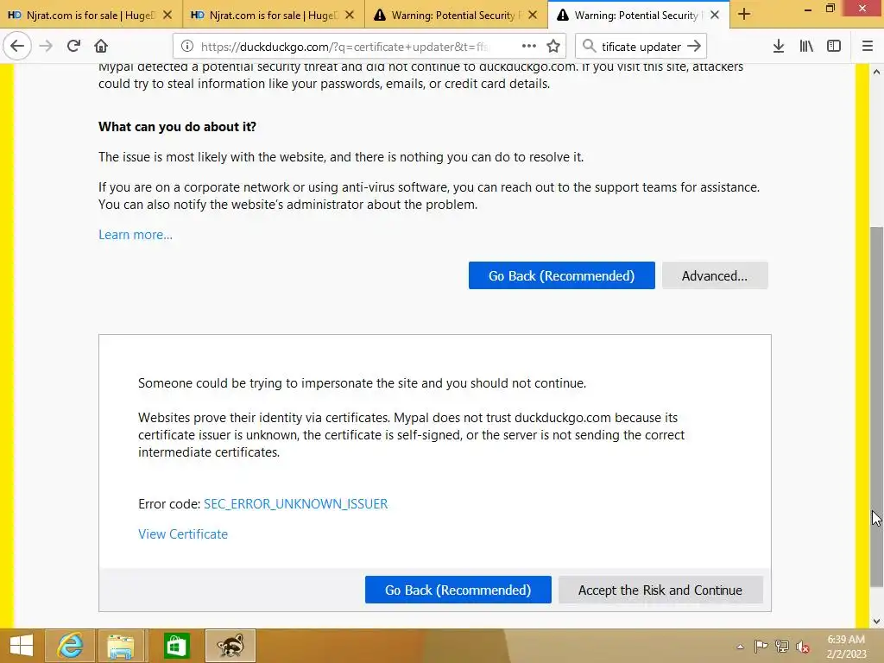Image resolution: width=884 pixels, height=663 pixels.
Task: Close the second Njrat.com tab
Action: click(350, 16)
